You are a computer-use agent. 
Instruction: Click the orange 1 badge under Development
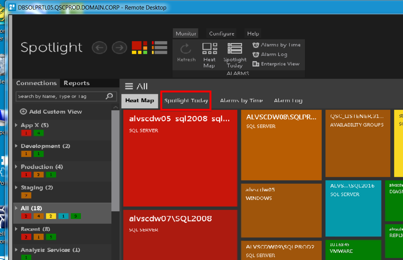point(26,154)
